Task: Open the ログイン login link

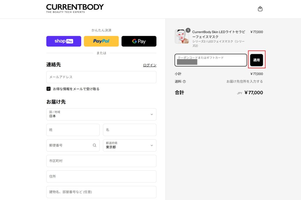Action: click(x=150, y=65)
